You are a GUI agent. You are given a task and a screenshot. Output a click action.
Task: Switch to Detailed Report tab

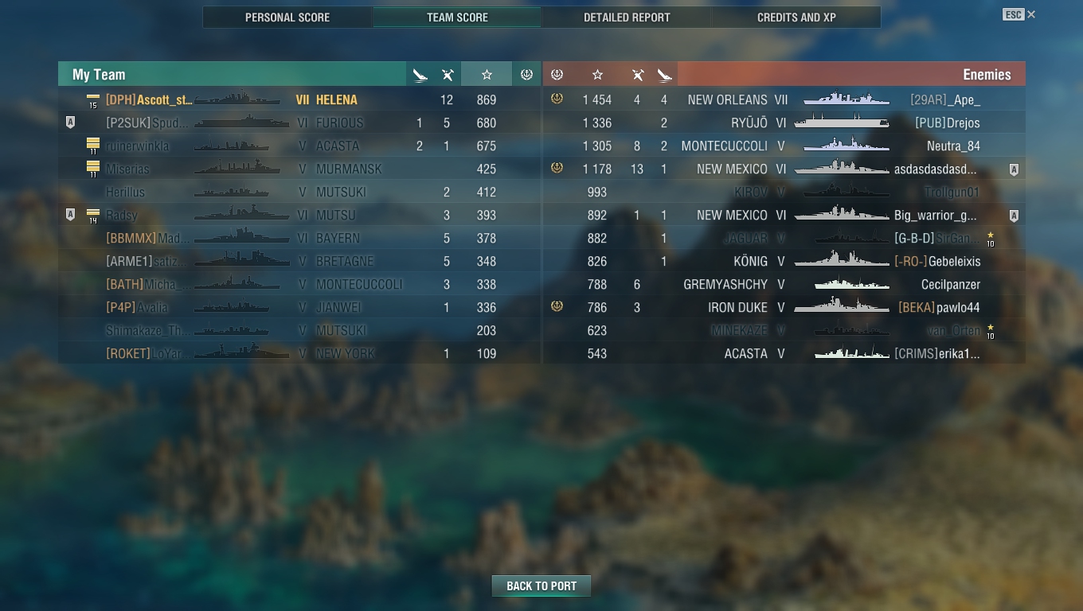tap(627, 18)
